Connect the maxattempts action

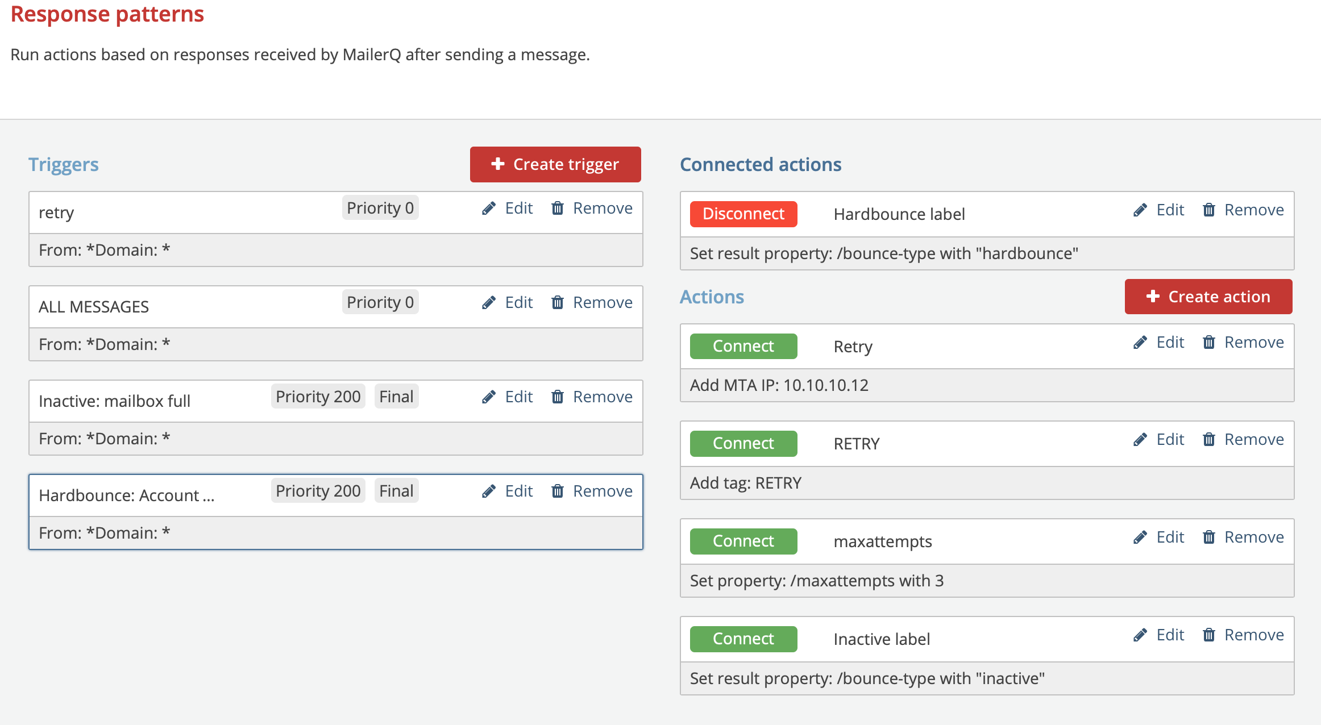tap(743, 541)
